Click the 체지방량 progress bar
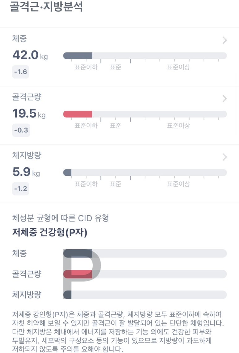Screen dimensions: 239x353 click(x=145, y=173)
